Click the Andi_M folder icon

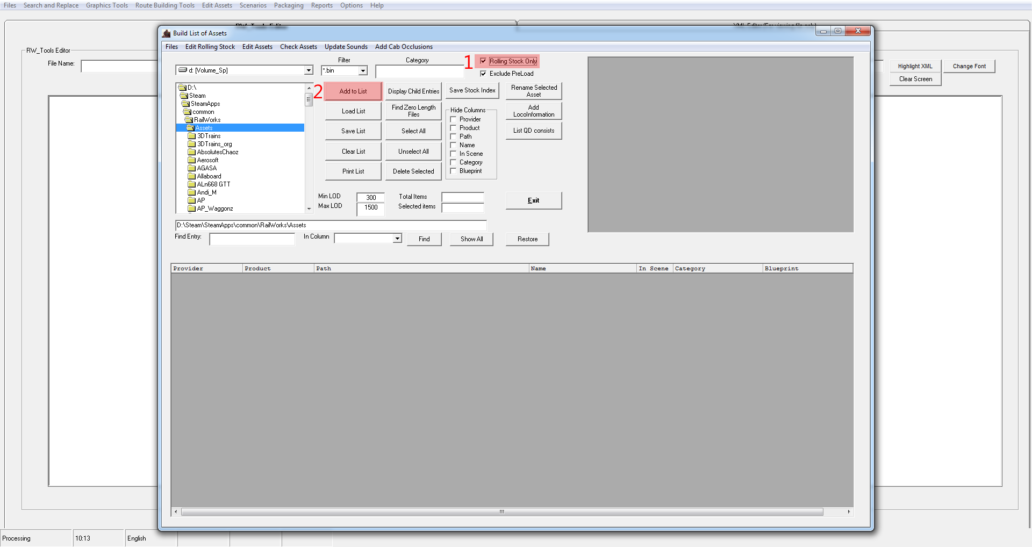(192, 192)
